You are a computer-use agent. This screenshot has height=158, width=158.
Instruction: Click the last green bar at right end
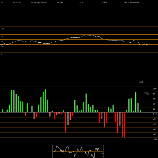pyautogui.click(x=140, y=111)
